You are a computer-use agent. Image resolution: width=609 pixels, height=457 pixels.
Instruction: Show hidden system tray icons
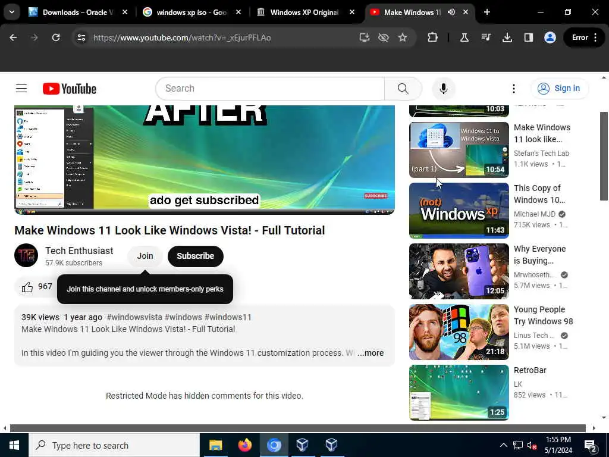[x=503, y=445]
